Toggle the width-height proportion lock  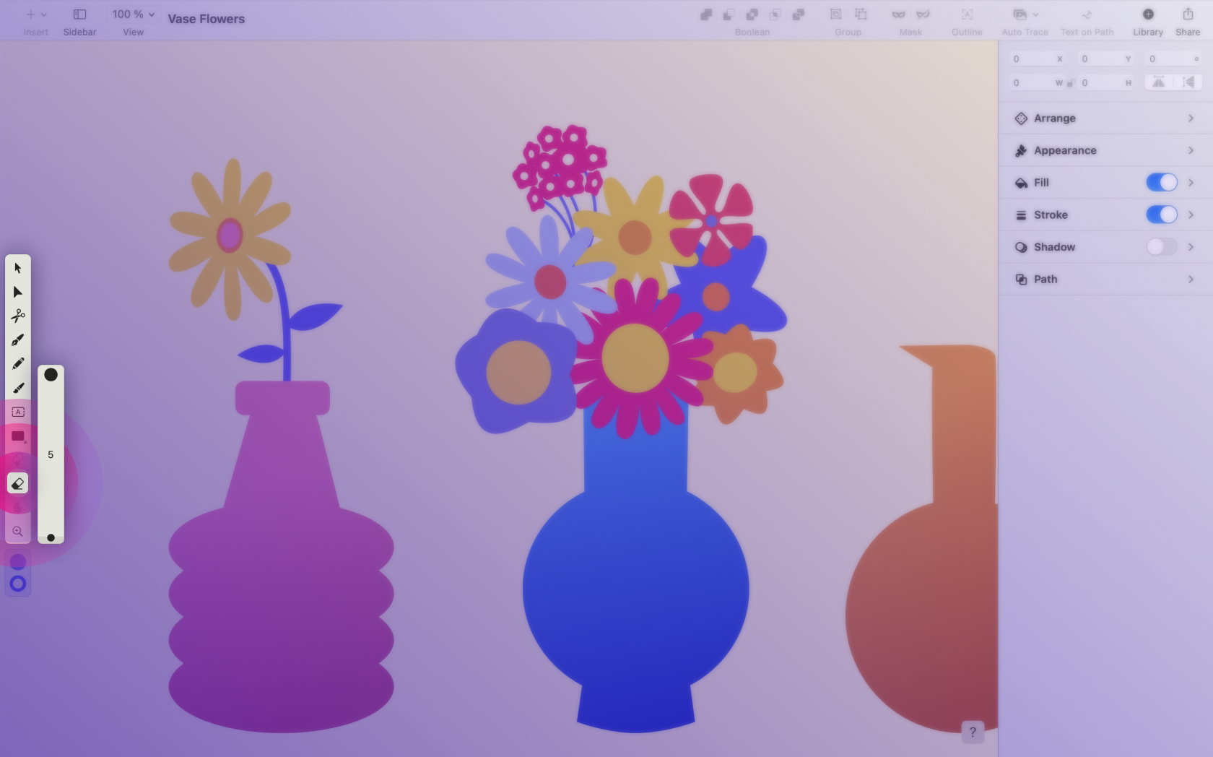pos(1071,83)
